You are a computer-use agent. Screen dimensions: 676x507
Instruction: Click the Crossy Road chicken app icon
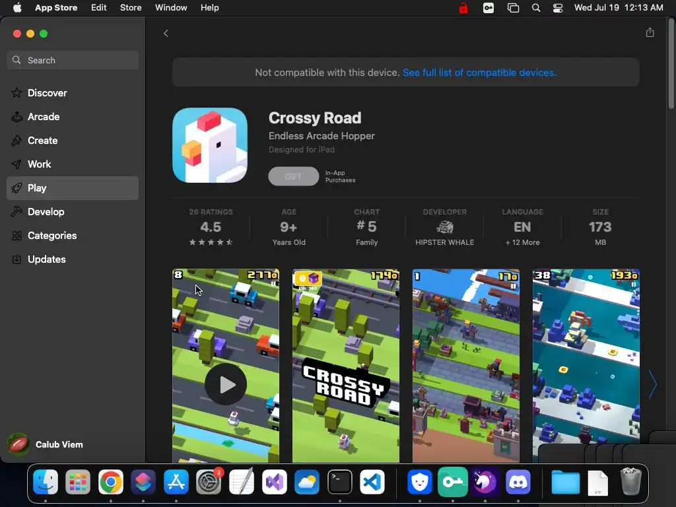pos(210,145)
